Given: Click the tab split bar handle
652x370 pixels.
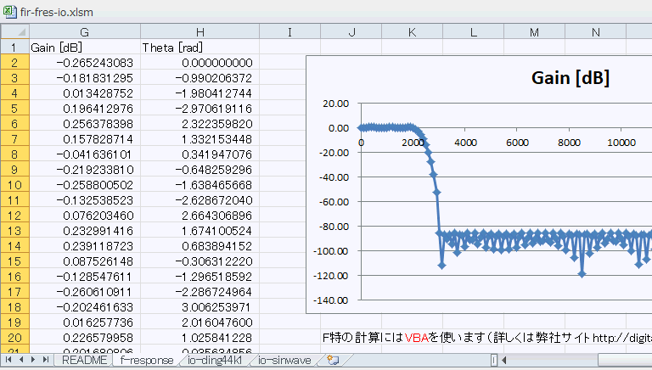Looking at the screenshot, I should pyautogui.click(x=493, y=360).
